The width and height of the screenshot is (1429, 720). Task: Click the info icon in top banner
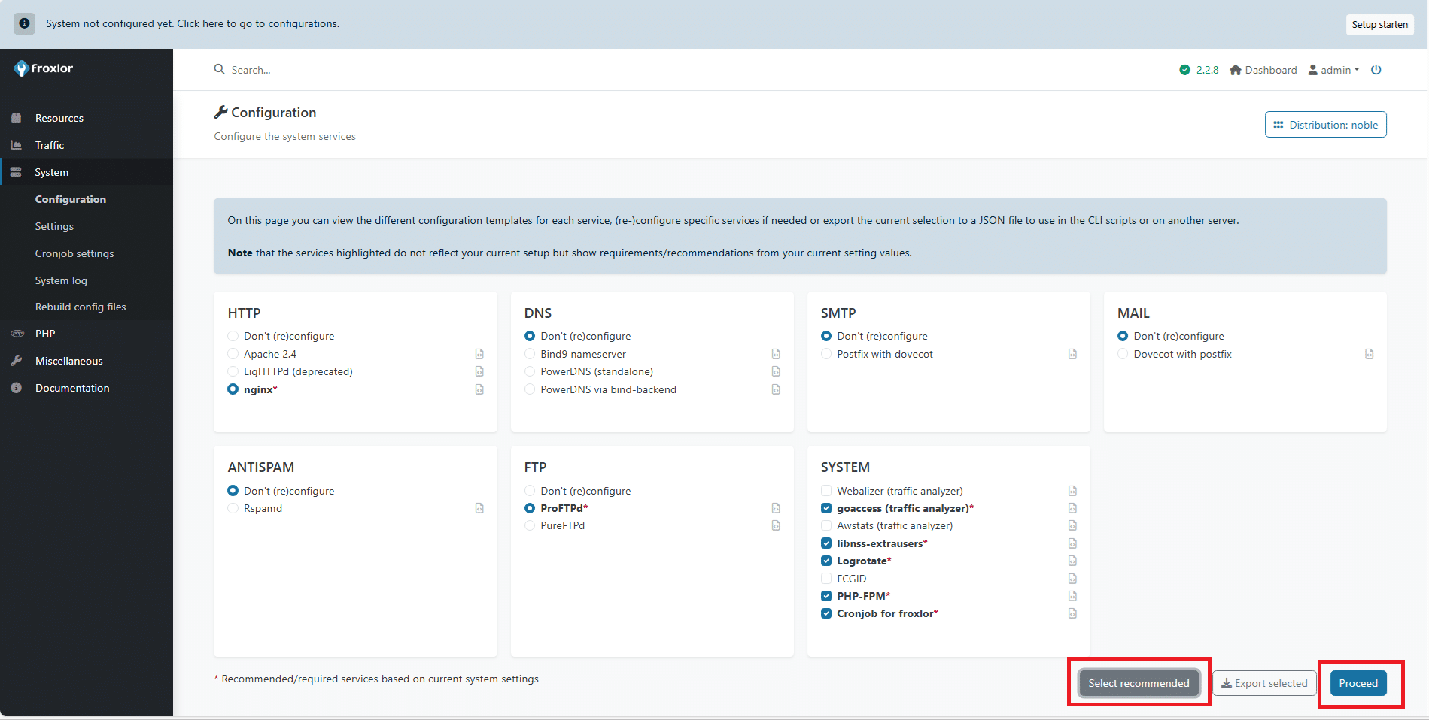24,23
